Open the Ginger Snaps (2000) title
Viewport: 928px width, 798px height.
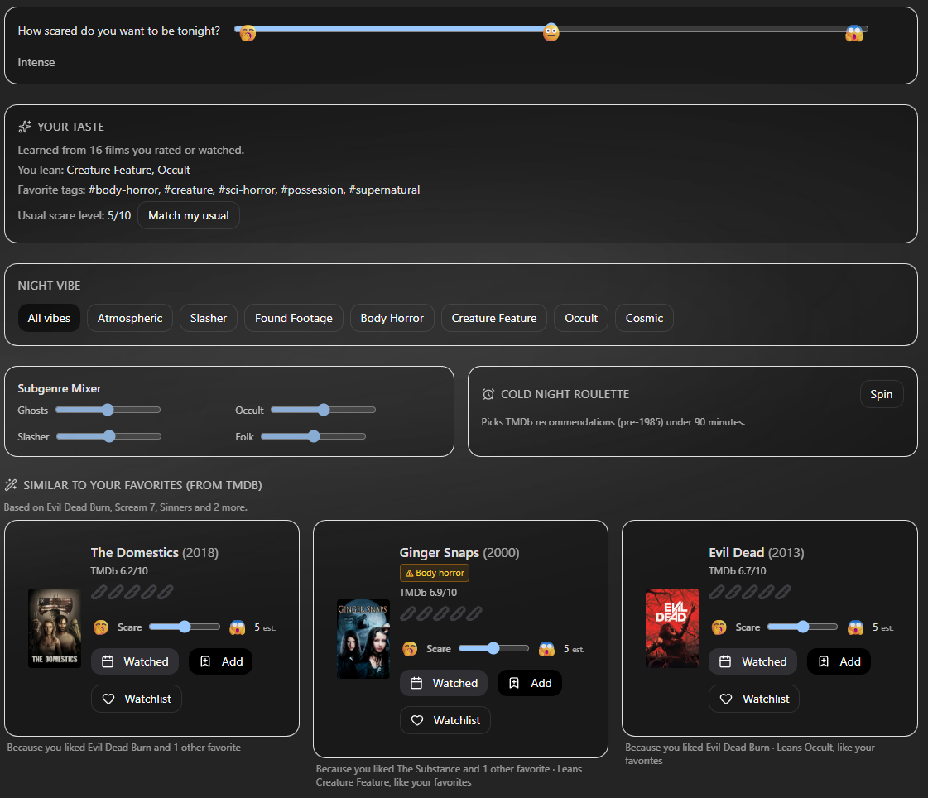click(x=459, y=553)
